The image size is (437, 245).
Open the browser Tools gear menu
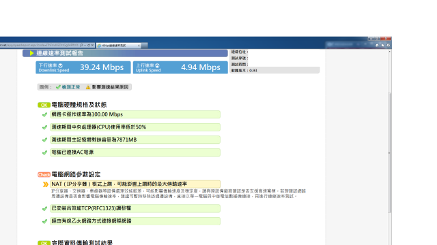point(389,46)
